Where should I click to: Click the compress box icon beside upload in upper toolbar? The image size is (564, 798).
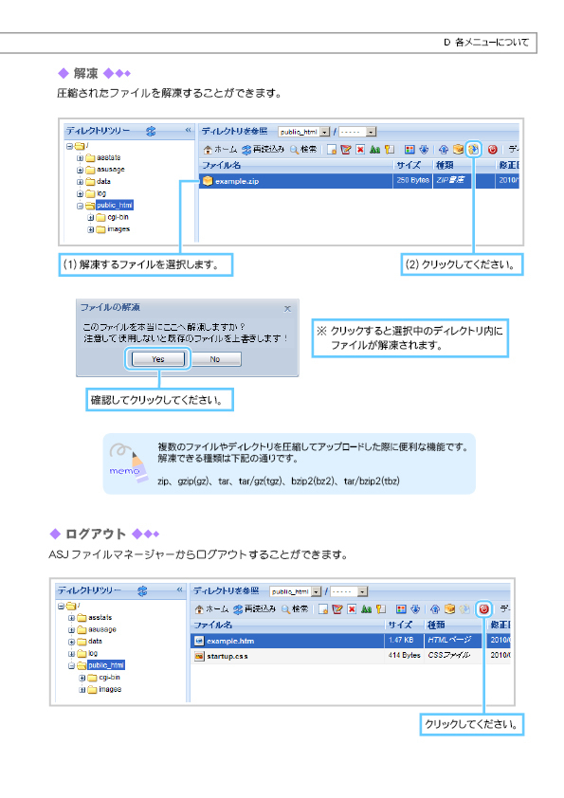point(458,149)
